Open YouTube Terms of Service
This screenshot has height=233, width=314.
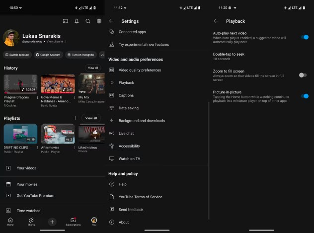(x=157, y=197)
